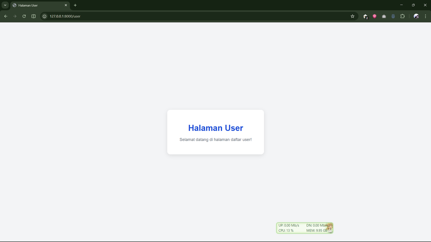Open the Extensions puzzle menu

tap(402, 16)
